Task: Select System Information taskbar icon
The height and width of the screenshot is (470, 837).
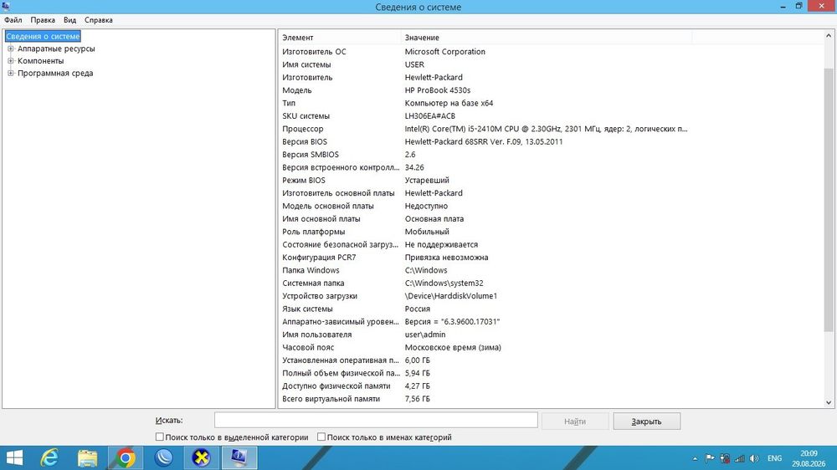Action: pos(239,457)
